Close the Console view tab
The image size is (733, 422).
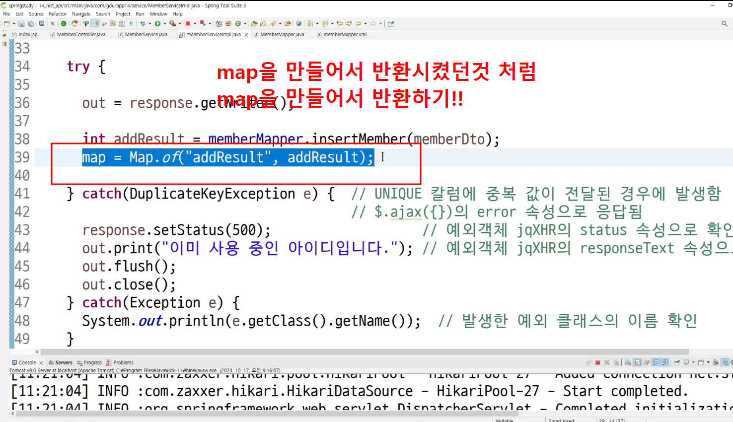click(x=41, y=363)
